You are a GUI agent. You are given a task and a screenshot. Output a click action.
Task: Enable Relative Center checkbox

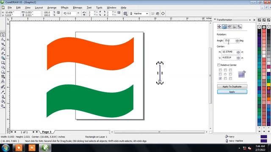218,65
